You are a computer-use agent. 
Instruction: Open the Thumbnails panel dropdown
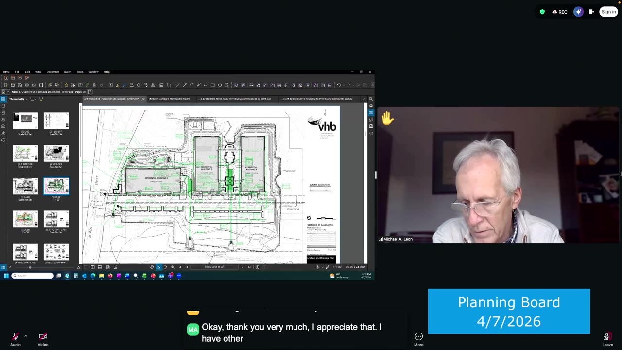click(27, 99)
